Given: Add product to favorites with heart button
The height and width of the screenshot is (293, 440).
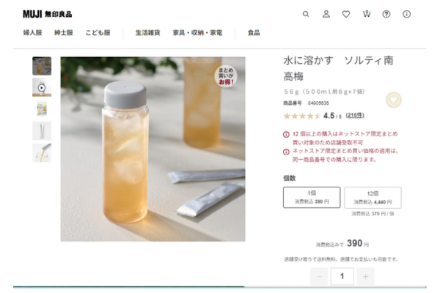Looking at the screenshot, I should click(x=393, y=100).
